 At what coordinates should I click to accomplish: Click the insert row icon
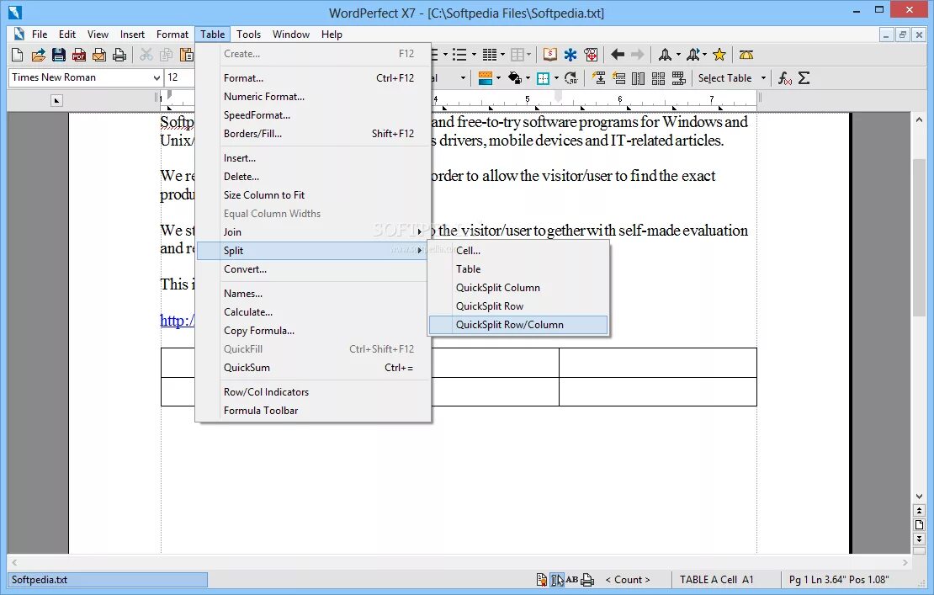tap(598, 78)
